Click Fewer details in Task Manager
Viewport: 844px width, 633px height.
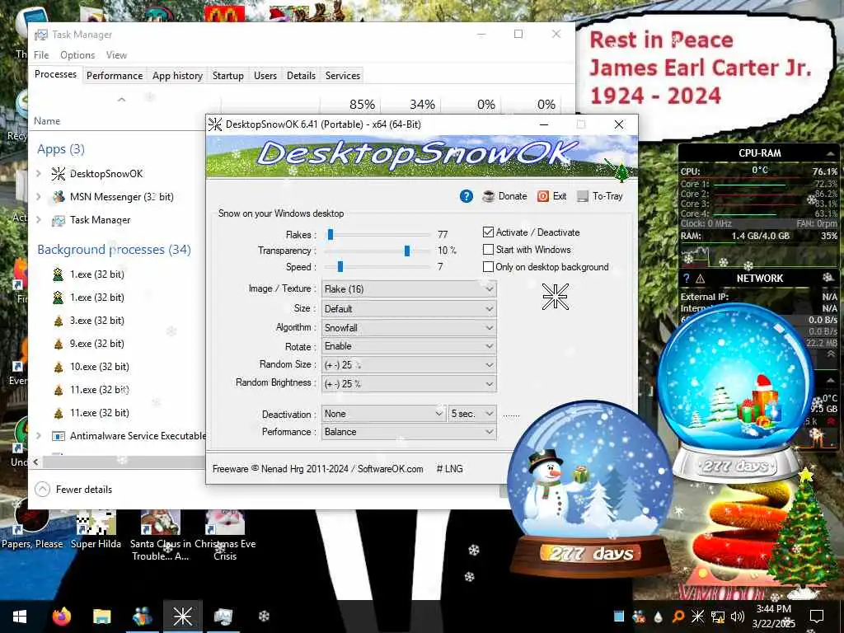pos(73,490)
